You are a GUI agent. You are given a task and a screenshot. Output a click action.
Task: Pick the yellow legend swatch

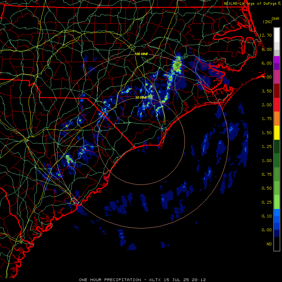coord(277,133)
